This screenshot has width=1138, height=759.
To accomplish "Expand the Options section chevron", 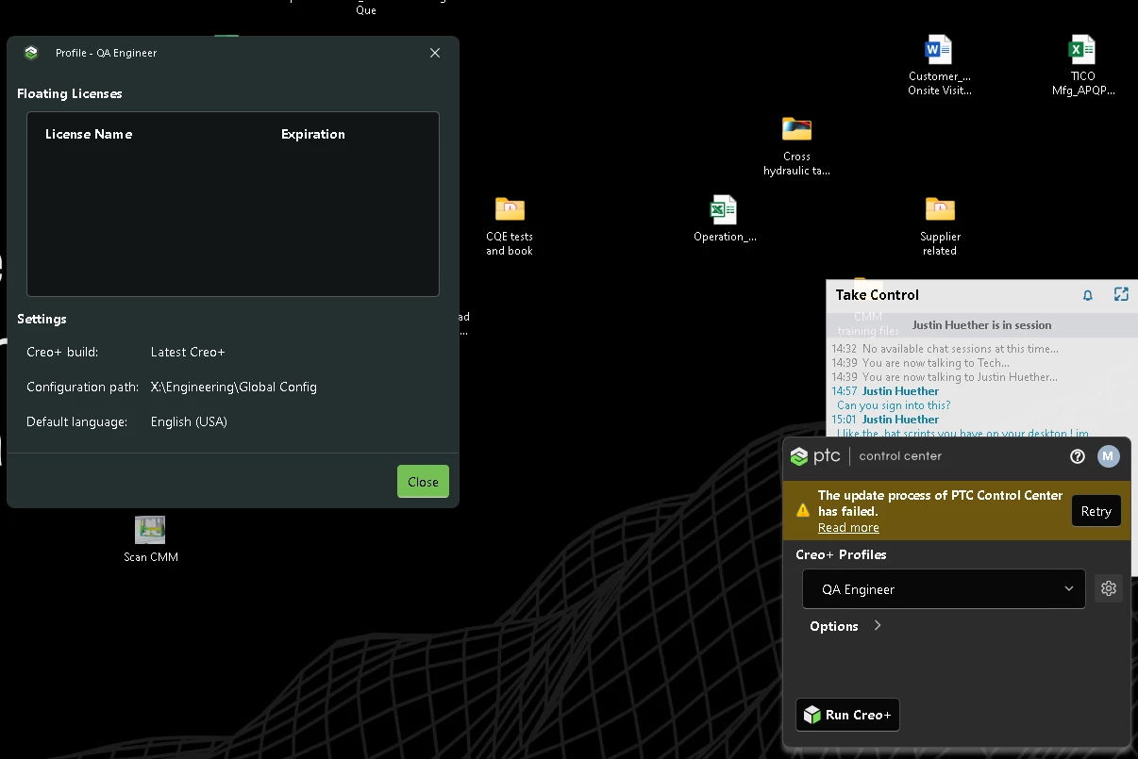I will click(878, 625).
